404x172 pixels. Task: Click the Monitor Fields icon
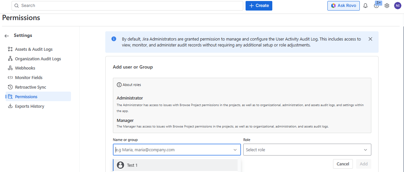[x=10, y=78]
